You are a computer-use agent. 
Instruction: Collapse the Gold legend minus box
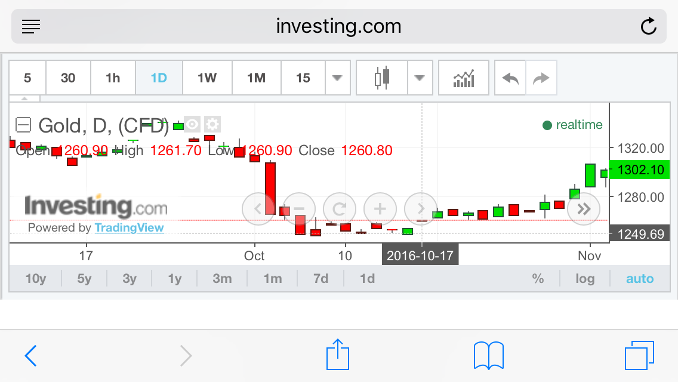point(23,125)
